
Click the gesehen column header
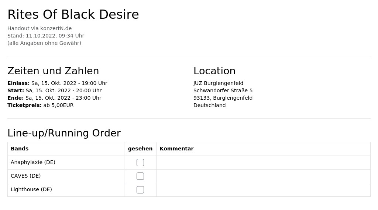[140, 149]
